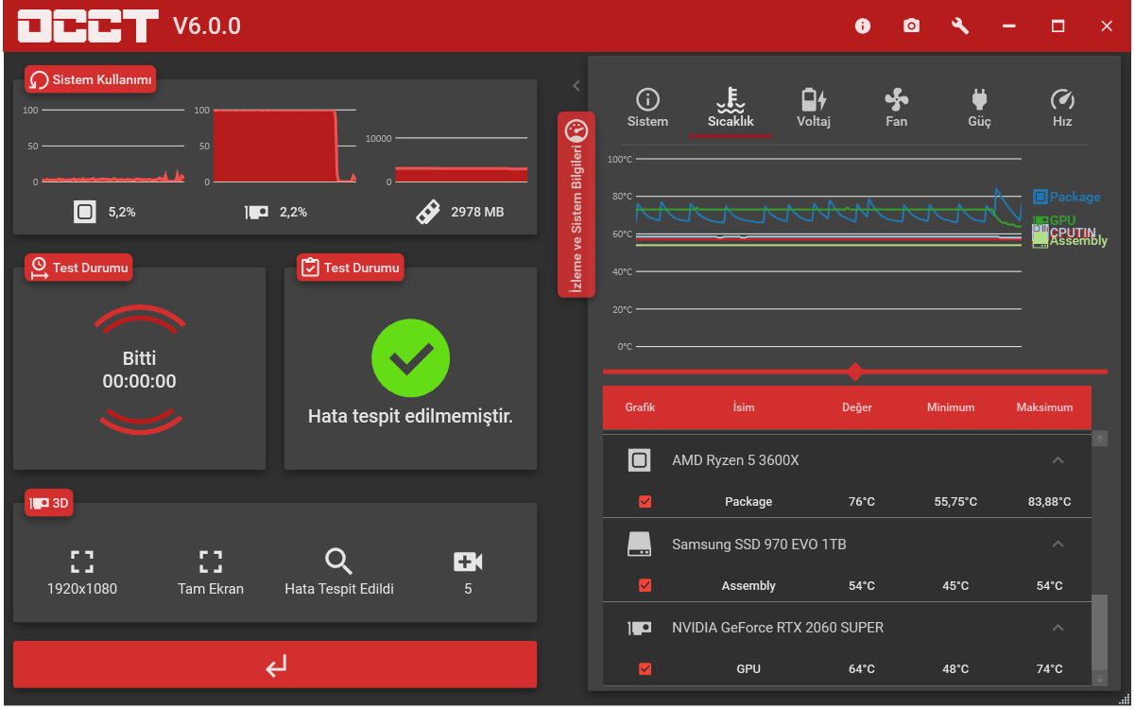Click the Package maximum 83,88°C

[x=1050, y=502]
